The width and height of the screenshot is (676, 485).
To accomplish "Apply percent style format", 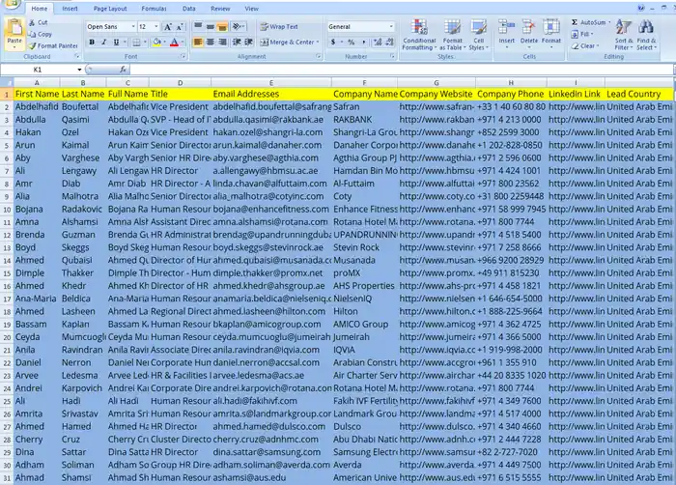I will pos(351,43).
